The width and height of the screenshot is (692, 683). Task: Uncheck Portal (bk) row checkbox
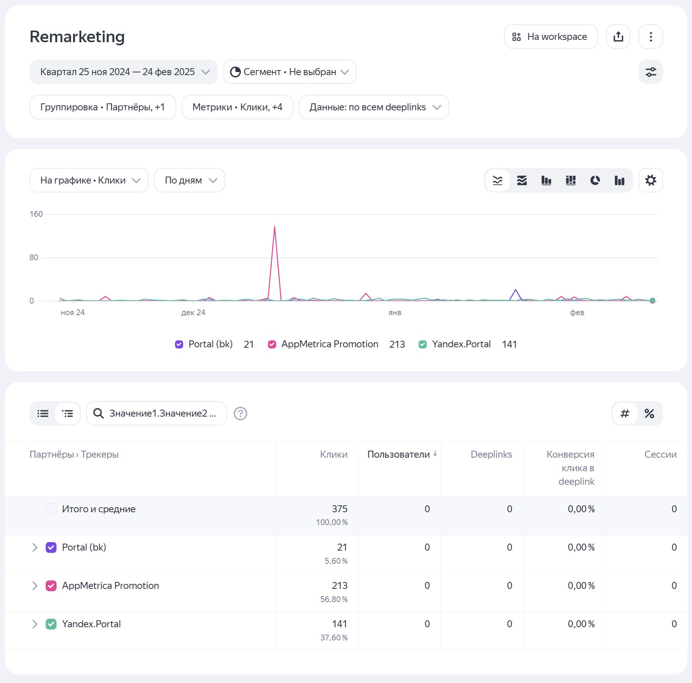click(x=51, y=547)
